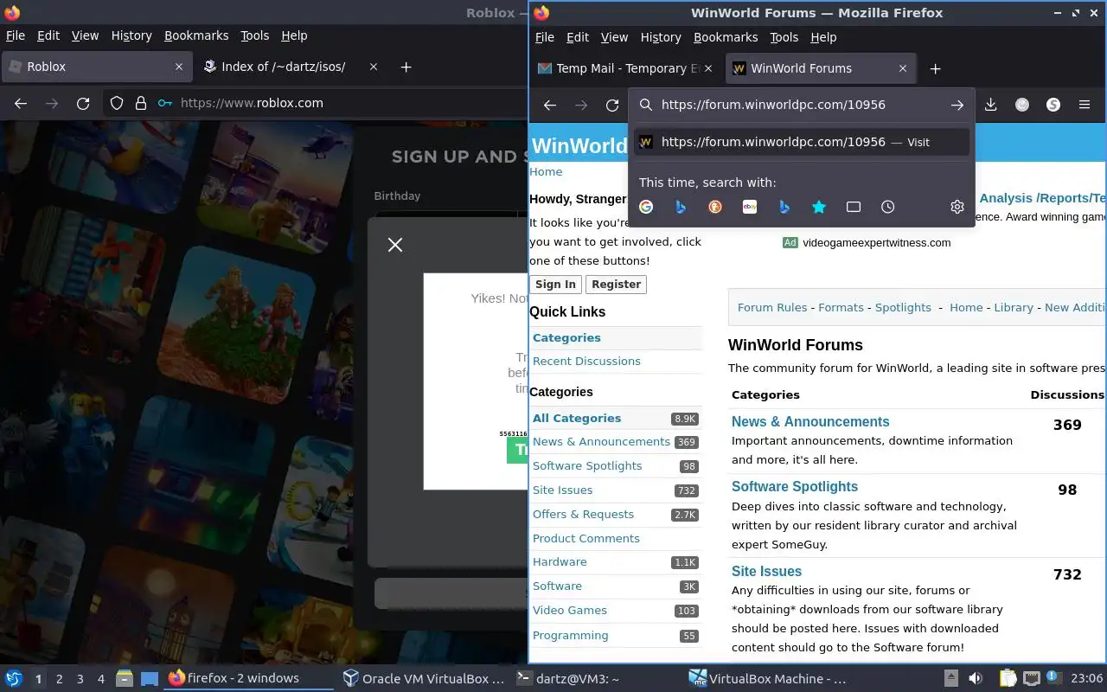Reload the WinWorld Forums page

click(x=612, y=105)
